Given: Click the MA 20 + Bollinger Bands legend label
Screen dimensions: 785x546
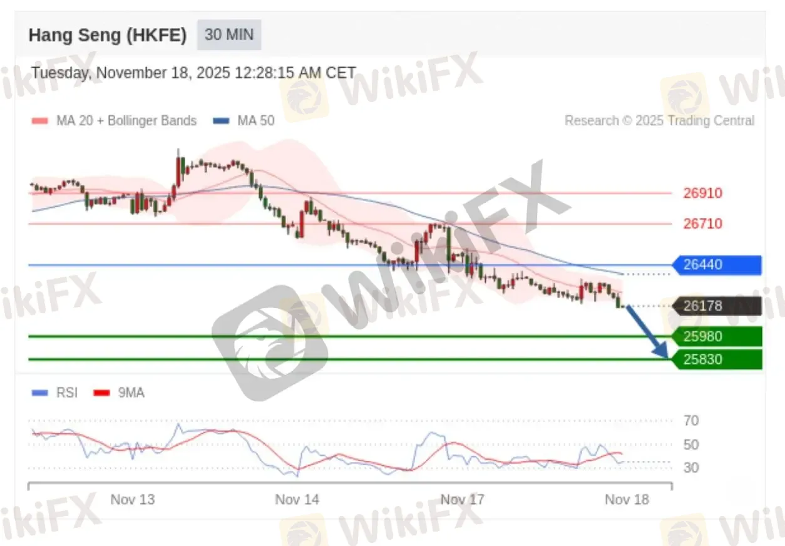Looking at the screenshot, I should 126,121.
